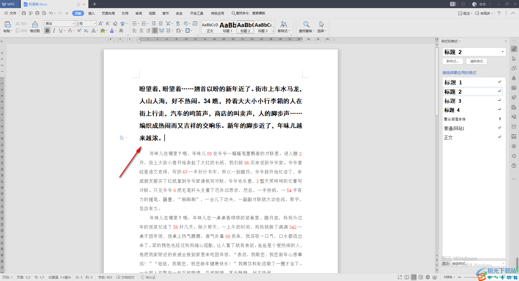Click the Increase indent icon

161,24
